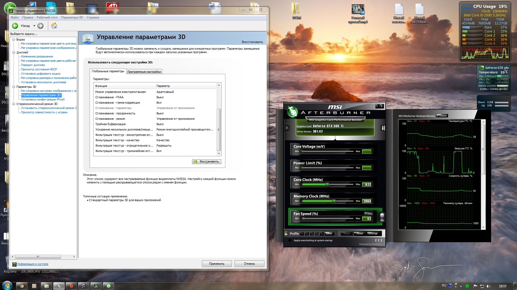This screenshot has width=517, height=290.
Task: Open the Информация о системе link
Action: 33,264
